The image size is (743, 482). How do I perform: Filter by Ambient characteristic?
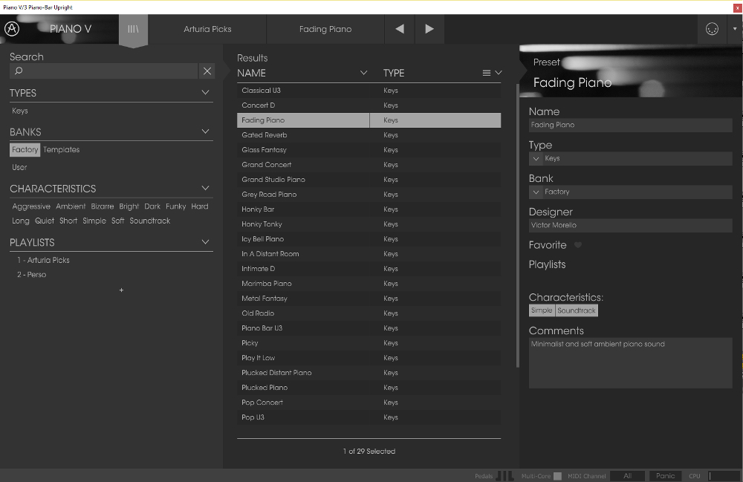pos(71,206)
